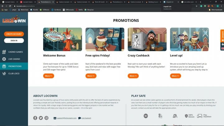Click the Sign In button
Screen dimensions: 224x126
(14, 40)
